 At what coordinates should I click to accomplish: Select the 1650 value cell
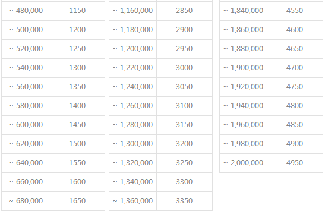77,201
